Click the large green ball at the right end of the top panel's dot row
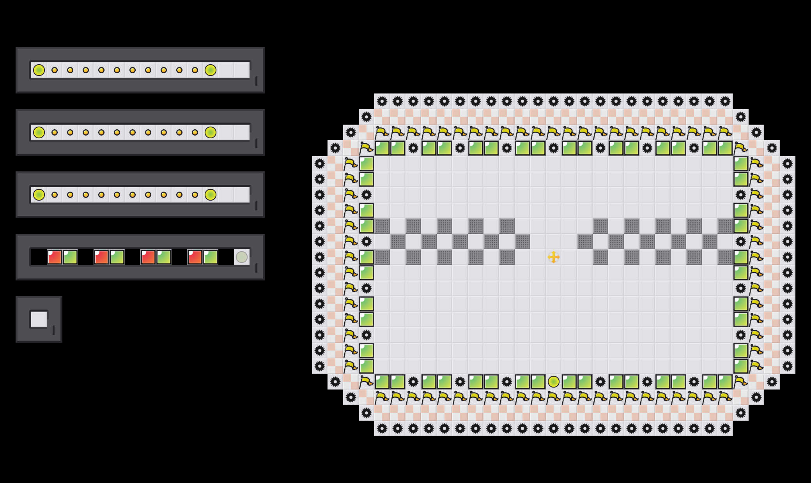This screenshot has height=483, width=811. pyautogui.click(x=211, y=70)
